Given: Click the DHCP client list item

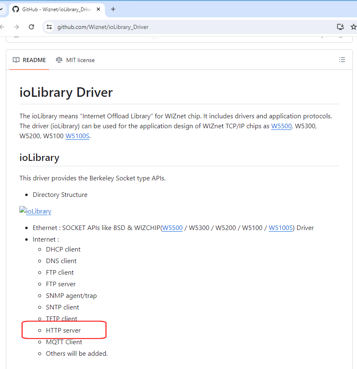Looking at the screenshot, I should [63, 249].
